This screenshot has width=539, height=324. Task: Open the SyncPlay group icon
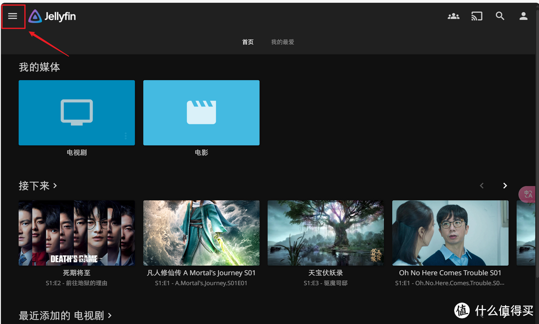tap(453, 16)
